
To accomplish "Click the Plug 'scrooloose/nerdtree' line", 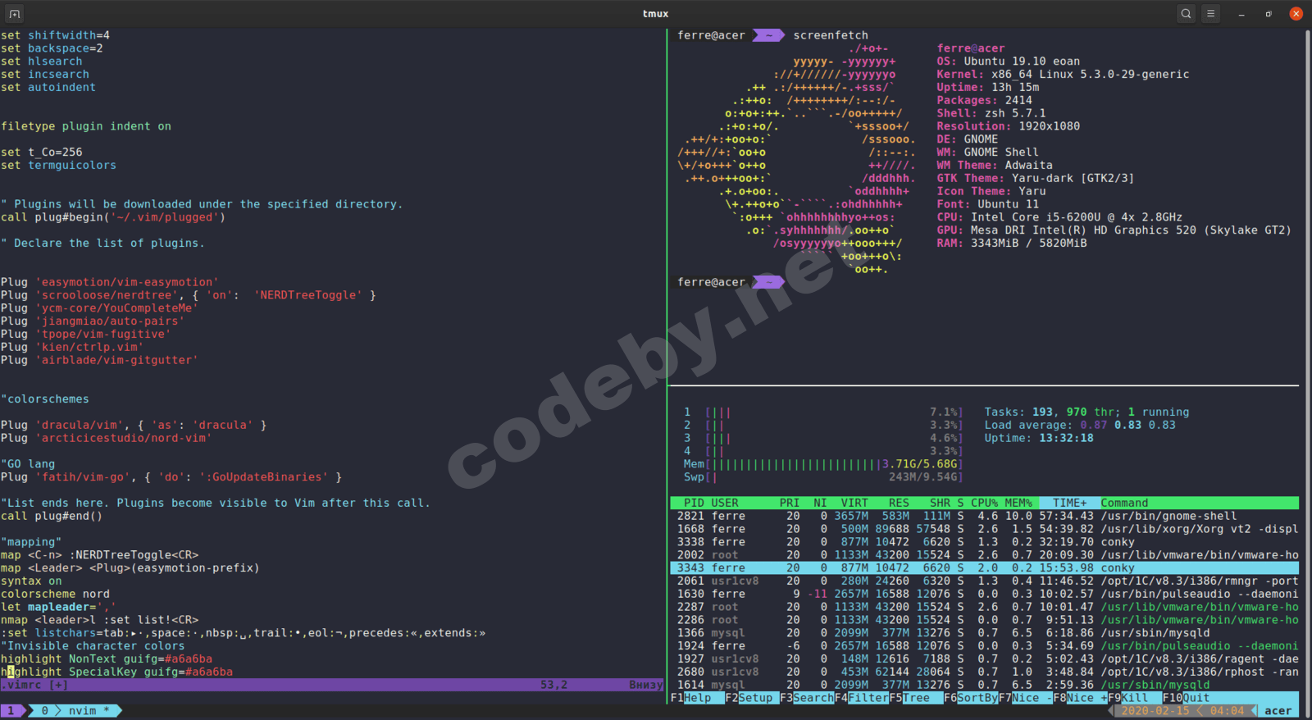I will pyautogui.click(x=189, y=295).
